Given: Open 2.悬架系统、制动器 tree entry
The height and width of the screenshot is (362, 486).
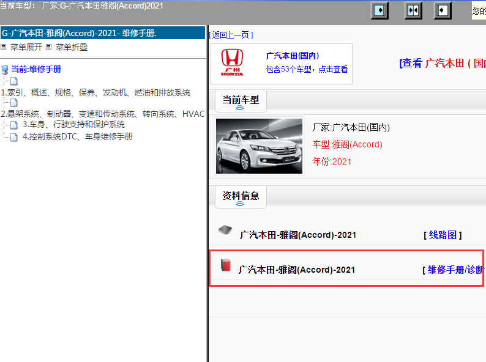Looking at the screenshot, I should (103, 114).
